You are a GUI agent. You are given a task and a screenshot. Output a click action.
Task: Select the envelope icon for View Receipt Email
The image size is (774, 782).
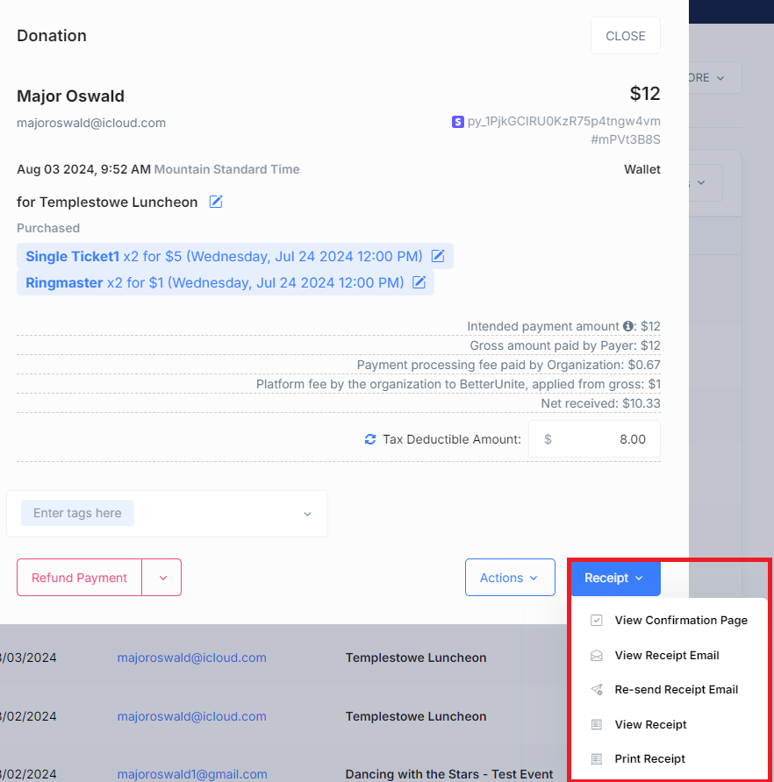click(x=598, y=654)
